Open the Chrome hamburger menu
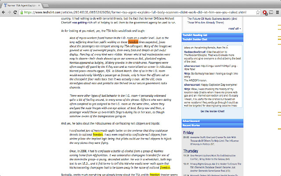 coord(277,12)
